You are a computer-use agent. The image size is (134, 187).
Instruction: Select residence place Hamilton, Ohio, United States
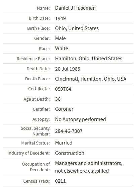(89, 59)
